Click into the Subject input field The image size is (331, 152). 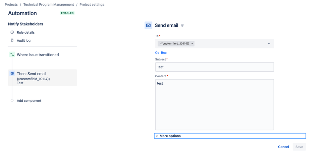coord(214,67)
